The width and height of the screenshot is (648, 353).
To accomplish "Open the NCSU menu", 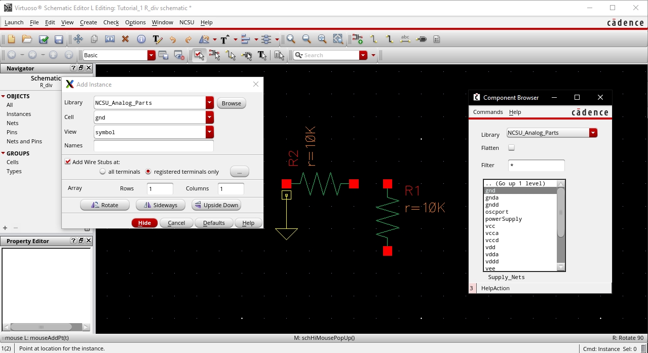I will point(186,22).
